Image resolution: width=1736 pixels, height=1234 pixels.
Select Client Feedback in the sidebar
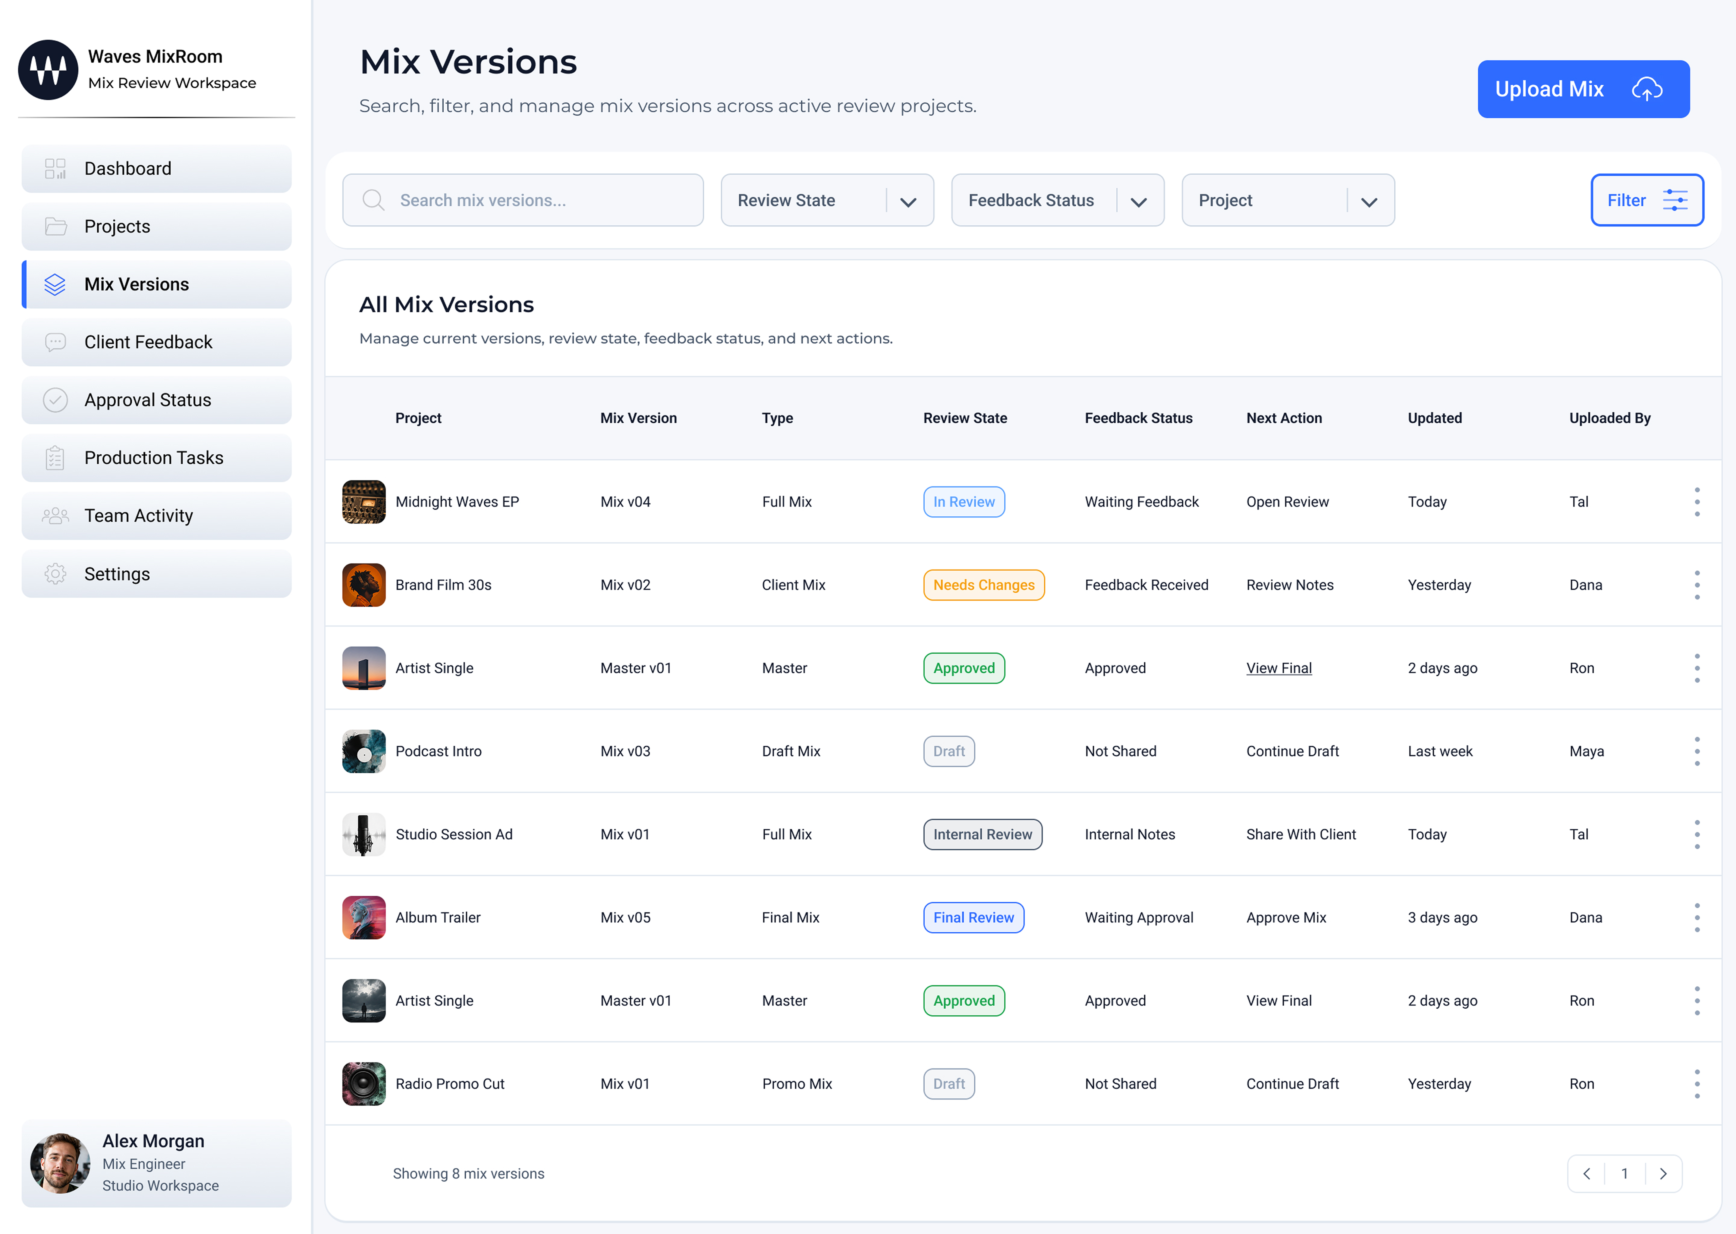pos(157,342)
